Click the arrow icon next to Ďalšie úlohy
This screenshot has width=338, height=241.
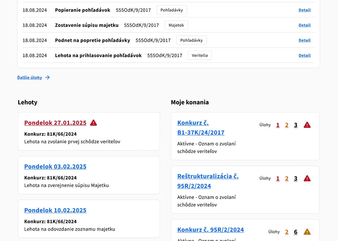tap(47, 77)
